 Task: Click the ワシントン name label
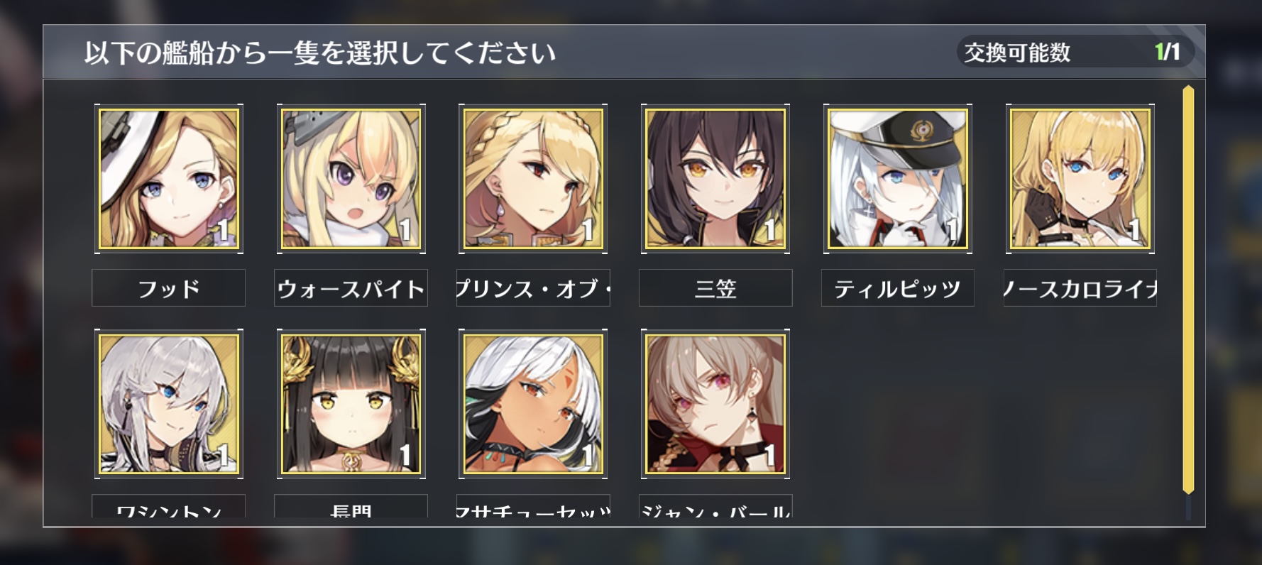tap(169, 506)
